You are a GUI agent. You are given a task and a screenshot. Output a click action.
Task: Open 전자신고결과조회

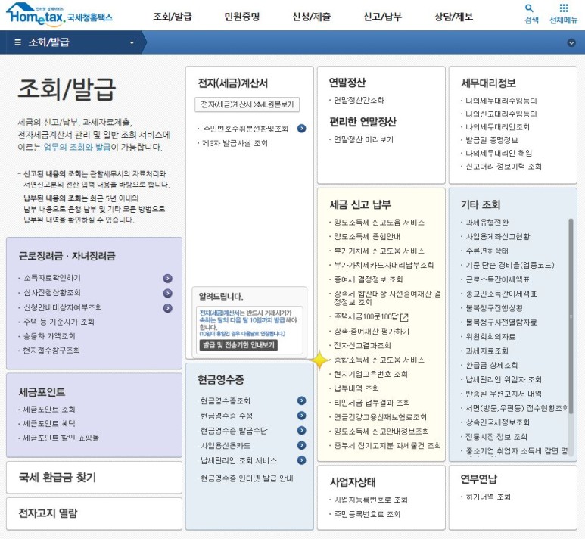(363, 346)
